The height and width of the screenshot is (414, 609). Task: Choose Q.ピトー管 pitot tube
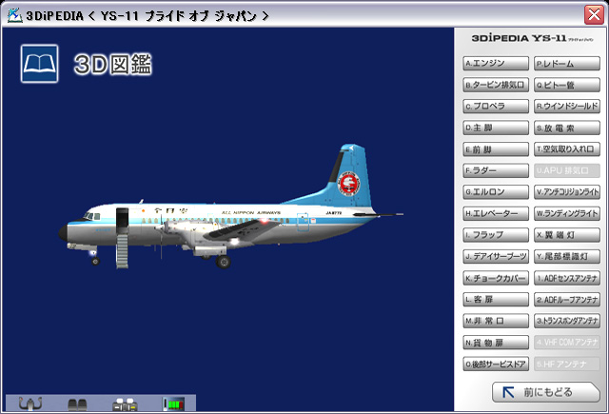click(x=567, y=85)
